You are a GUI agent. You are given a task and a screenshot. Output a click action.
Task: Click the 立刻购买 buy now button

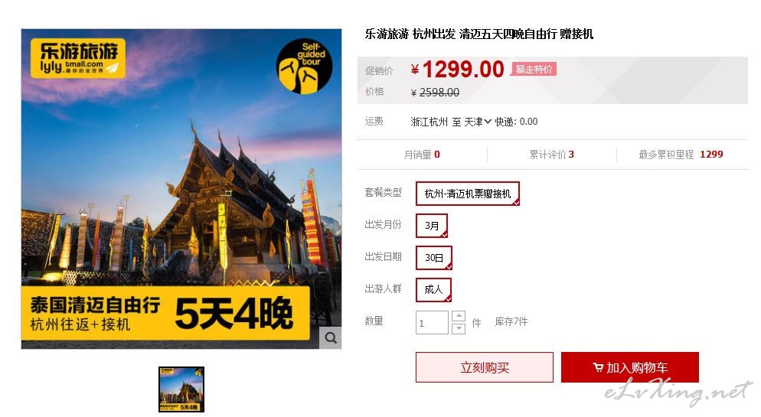pyautogui.click(x=485, y=367)
